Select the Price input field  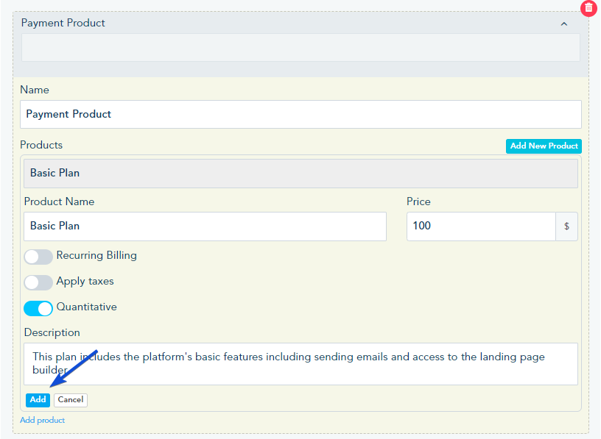pos(481,226)
